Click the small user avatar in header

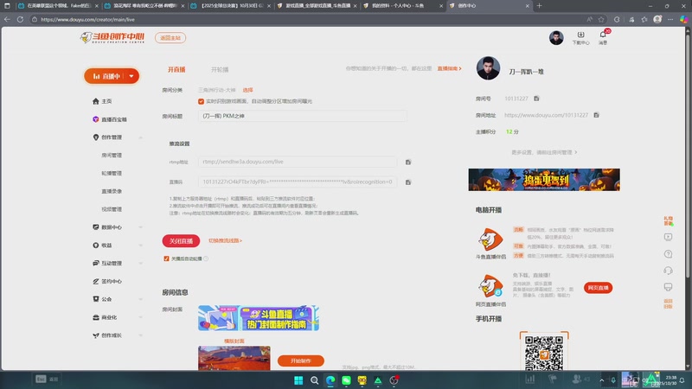coord(556,38)
